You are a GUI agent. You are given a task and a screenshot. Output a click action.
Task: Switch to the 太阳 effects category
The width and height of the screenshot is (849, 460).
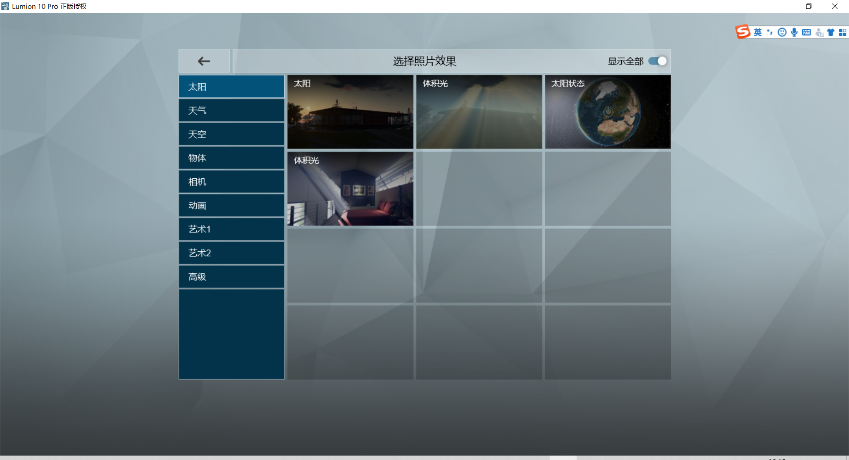(x=231, y=86)
